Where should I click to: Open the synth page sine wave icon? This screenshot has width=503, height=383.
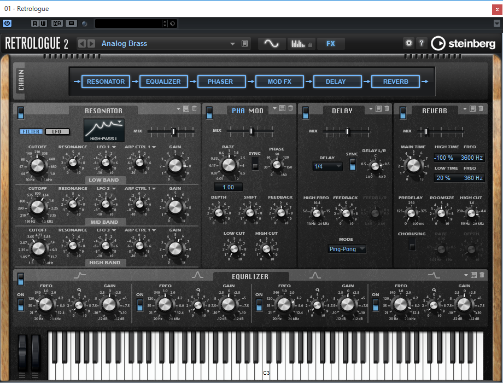point(271,44)
